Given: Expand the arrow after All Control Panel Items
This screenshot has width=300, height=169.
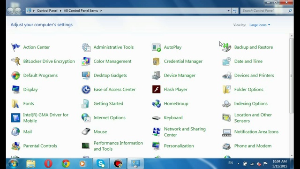Looking at the screenshot, I should coord(101,11).
